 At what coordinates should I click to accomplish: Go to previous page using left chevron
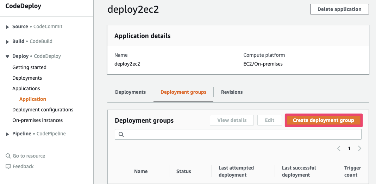[x=339, y=148]
